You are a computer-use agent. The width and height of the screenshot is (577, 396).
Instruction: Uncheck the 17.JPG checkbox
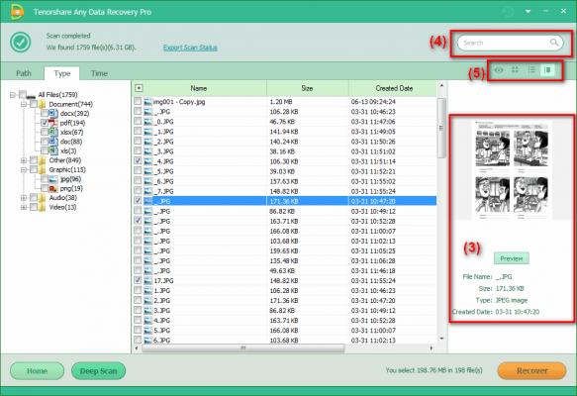click(138, 280)
